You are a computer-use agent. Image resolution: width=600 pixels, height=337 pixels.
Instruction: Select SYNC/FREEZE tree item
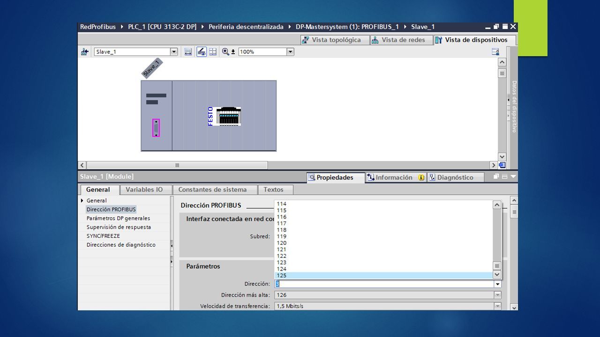point(103,236)
